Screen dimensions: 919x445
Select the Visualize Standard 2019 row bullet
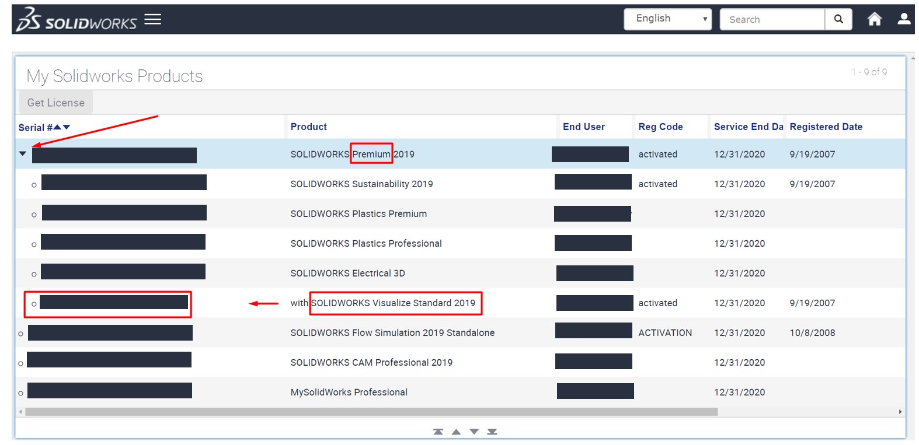[x=34, y=304]
